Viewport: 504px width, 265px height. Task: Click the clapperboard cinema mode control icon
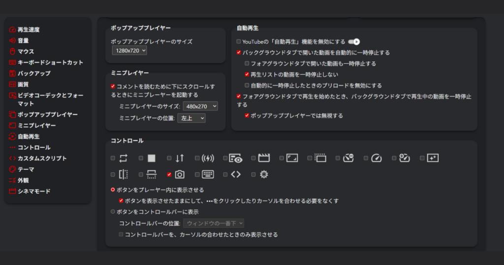pos(264,158)
